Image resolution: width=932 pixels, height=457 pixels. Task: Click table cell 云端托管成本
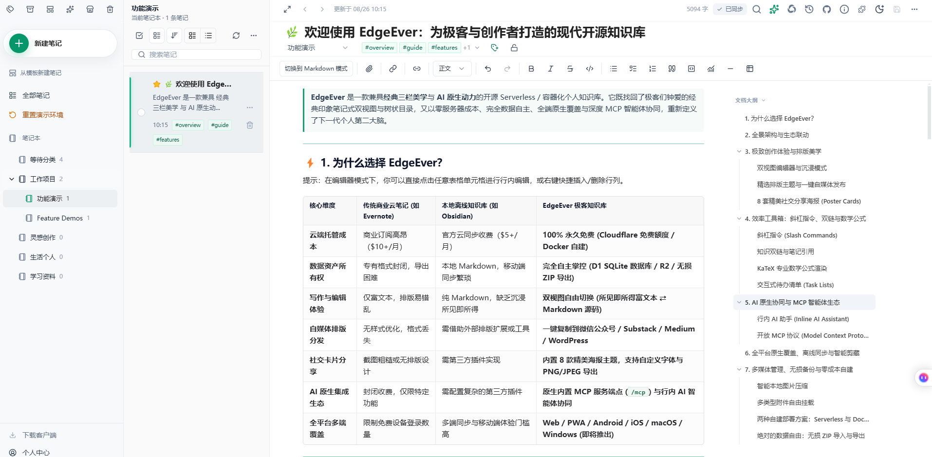click(330, 241)
